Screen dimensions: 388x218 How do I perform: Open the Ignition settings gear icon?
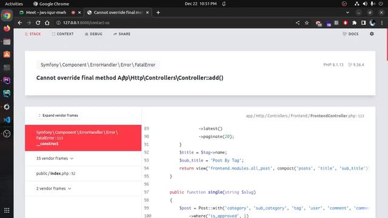click(372, 34)
